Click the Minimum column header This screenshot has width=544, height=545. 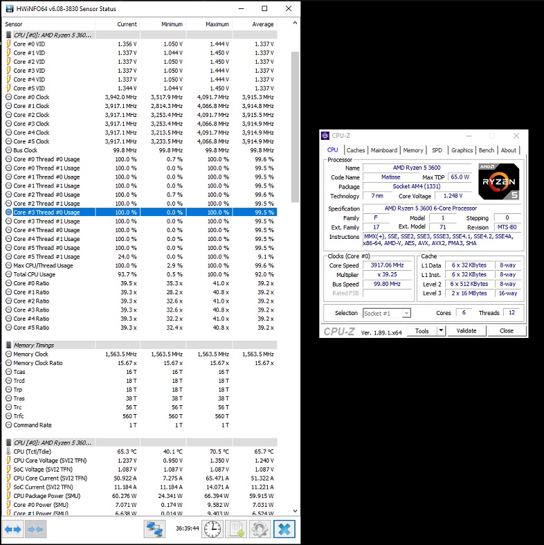pyautogui.click(x=163, y=24)
